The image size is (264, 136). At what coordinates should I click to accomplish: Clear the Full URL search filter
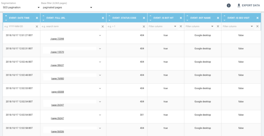(x=102, y=26)
